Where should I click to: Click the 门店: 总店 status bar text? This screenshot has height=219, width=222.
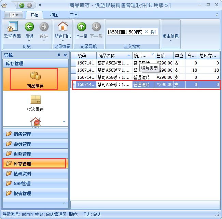pyautogui.click(x=92, y=214)
